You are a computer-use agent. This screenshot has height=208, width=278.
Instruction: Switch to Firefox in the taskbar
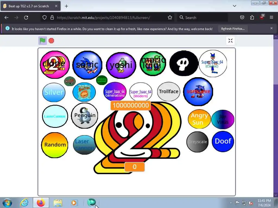[41, 203]
